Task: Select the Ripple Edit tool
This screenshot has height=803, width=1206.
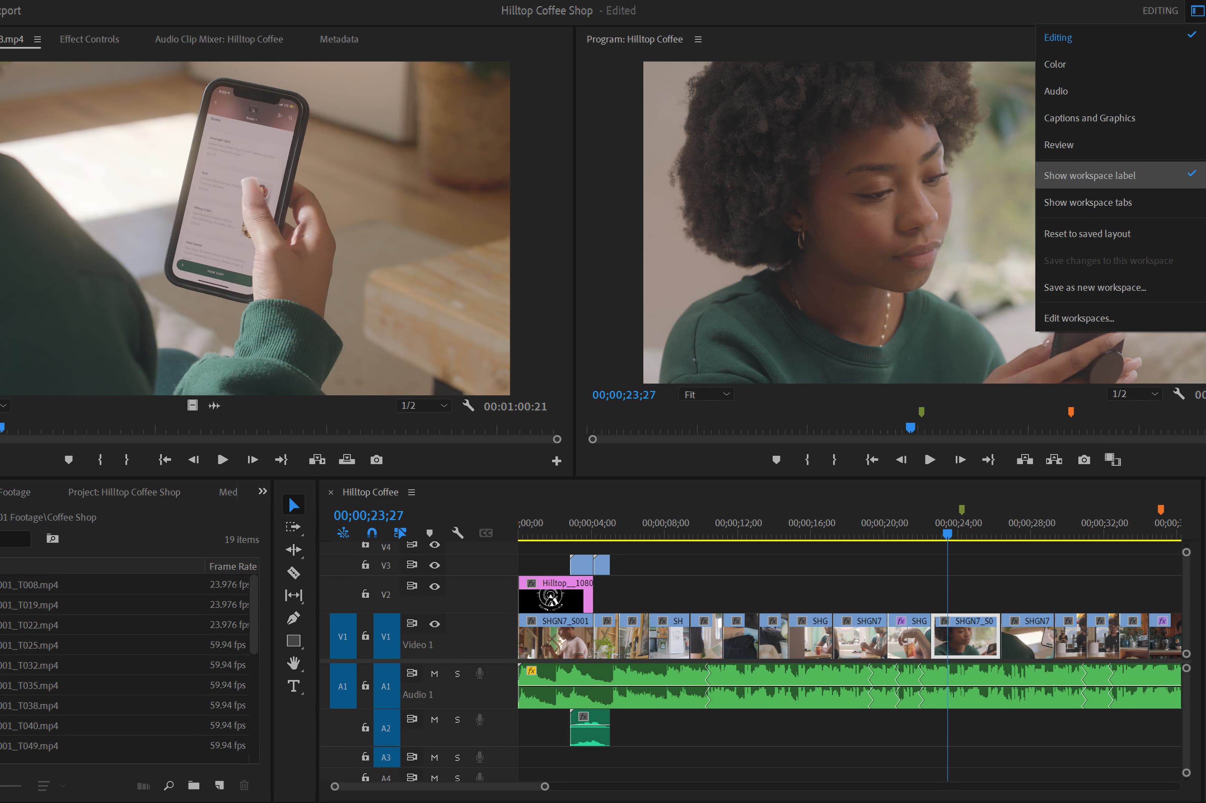Action: point(293,550)
